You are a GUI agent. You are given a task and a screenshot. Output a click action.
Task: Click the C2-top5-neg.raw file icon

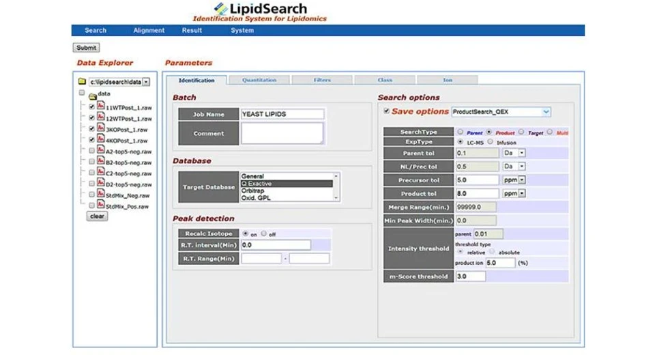coord(100,171)
